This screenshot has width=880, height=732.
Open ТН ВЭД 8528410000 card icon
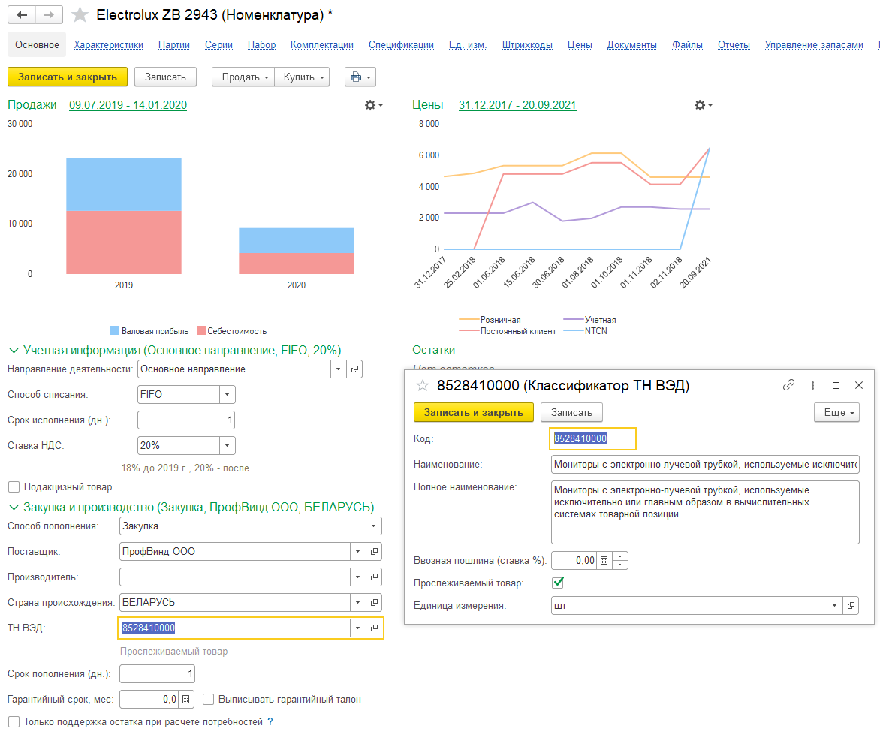(x=375, y=628)
